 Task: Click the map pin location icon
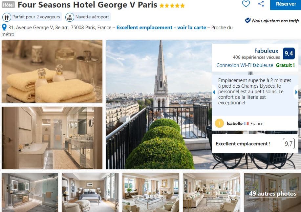click(x=4, y=27)
